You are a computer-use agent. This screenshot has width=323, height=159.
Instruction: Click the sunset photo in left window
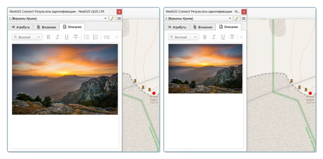65,79
